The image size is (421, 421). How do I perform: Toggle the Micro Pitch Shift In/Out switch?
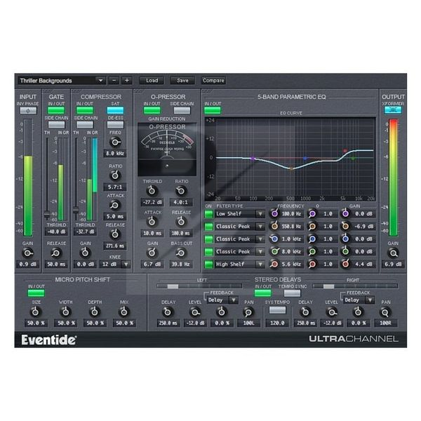(x=36, y=293)
